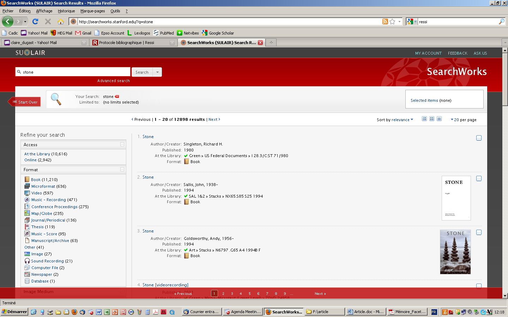Image resolution: width=508 pixels, height=317 pixels.
Task: Open the Affichage menu
Action: (44, 11)
